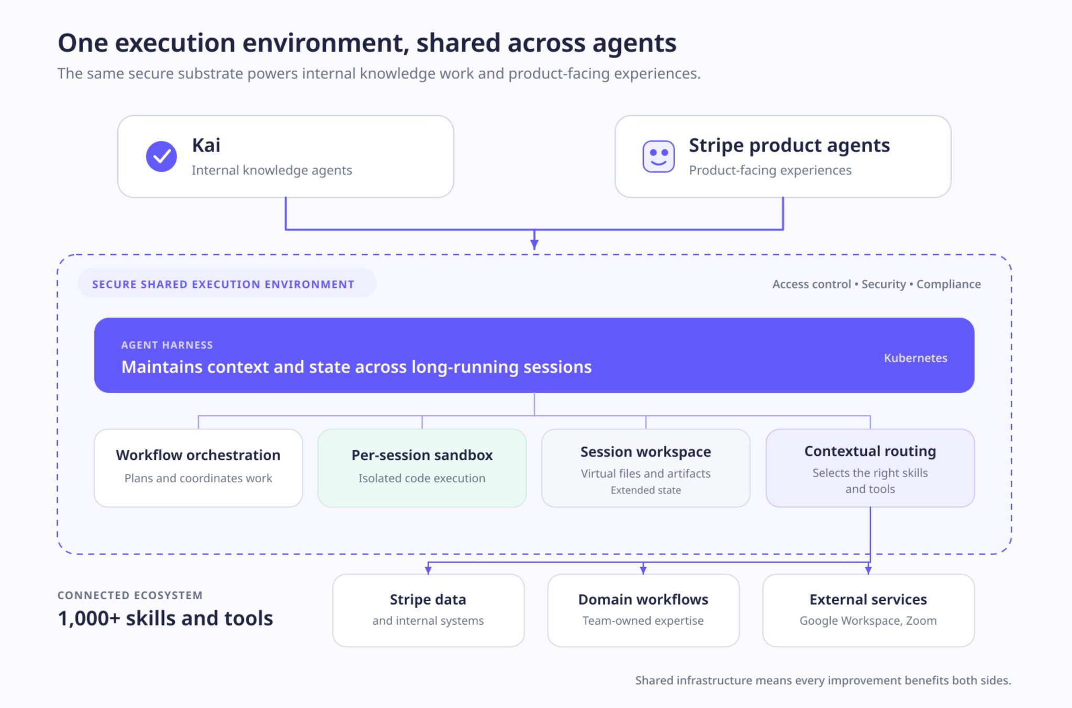Click the purple checkmark icon beside Kai
The height and width of the screenshot is (708, 1072).
click(x=161, y=156)
